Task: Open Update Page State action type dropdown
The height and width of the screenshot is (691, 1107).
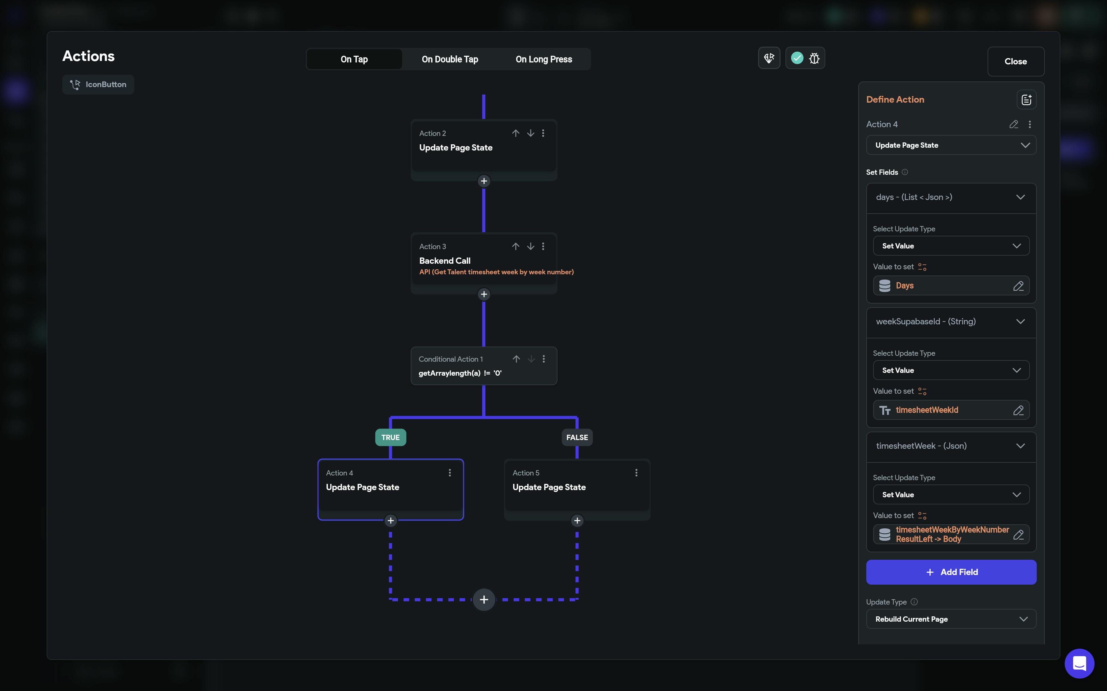Action: pos(951,145)
